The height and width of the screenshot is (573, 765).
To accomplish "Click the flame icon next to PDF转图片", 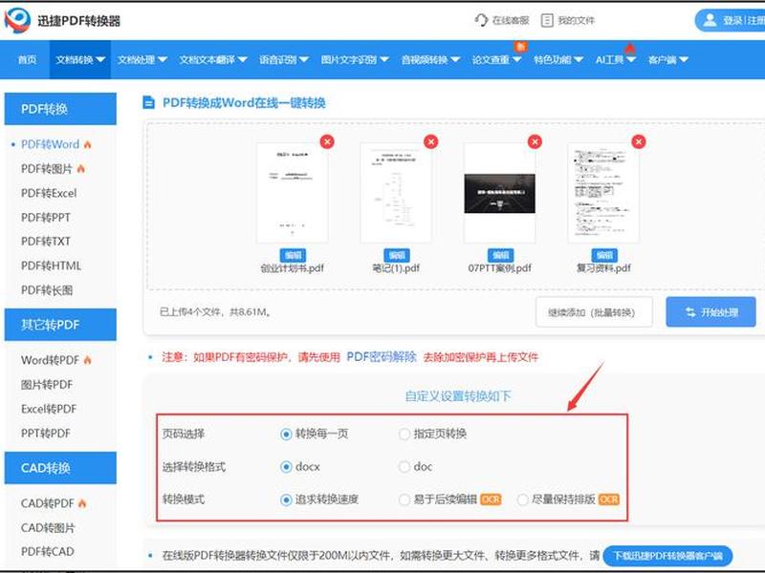I will coord(81,169).
